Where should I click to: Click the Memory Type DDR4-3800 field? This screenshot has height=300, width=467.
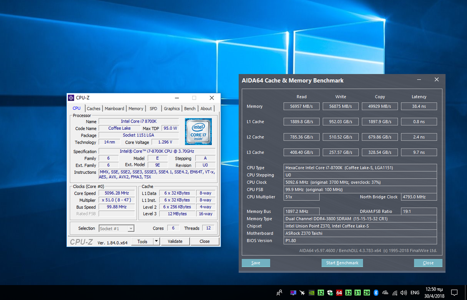pos(360,219)
